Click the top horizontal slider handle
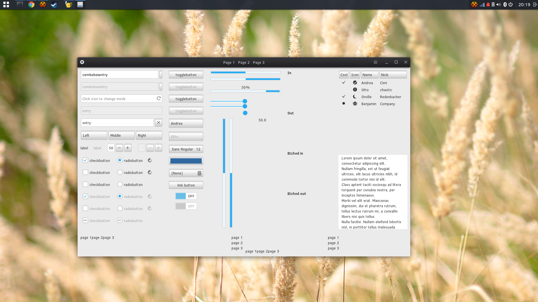The width and height of the screenshot is (538, 302). pyautogui.click(x=245, y=101)
